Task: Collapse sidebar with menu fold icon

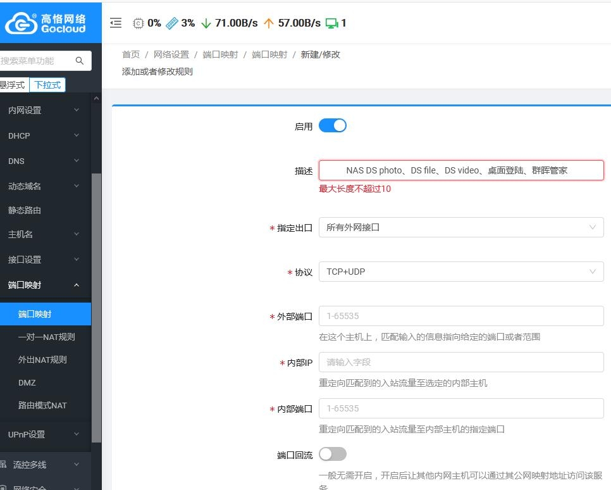Action: 116,23
